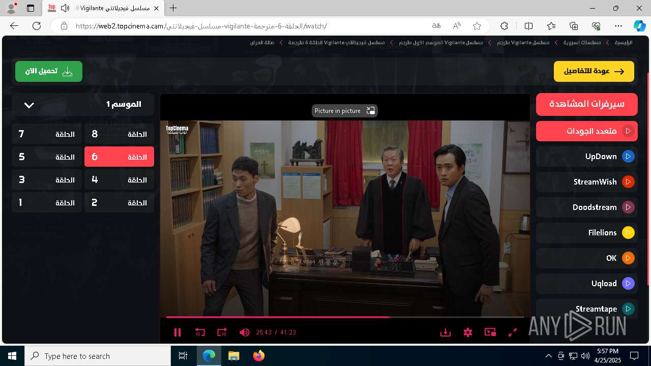Viewport: 651px width, 366px height.
Task: Open a new browser tab
Action: tap(173, 8)
